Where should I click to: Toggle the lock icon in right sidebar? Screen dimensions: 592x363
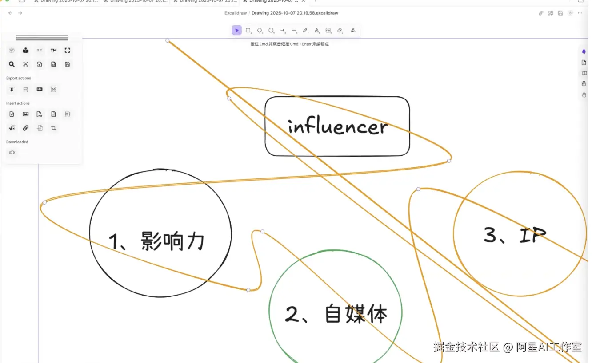point(584,84)
